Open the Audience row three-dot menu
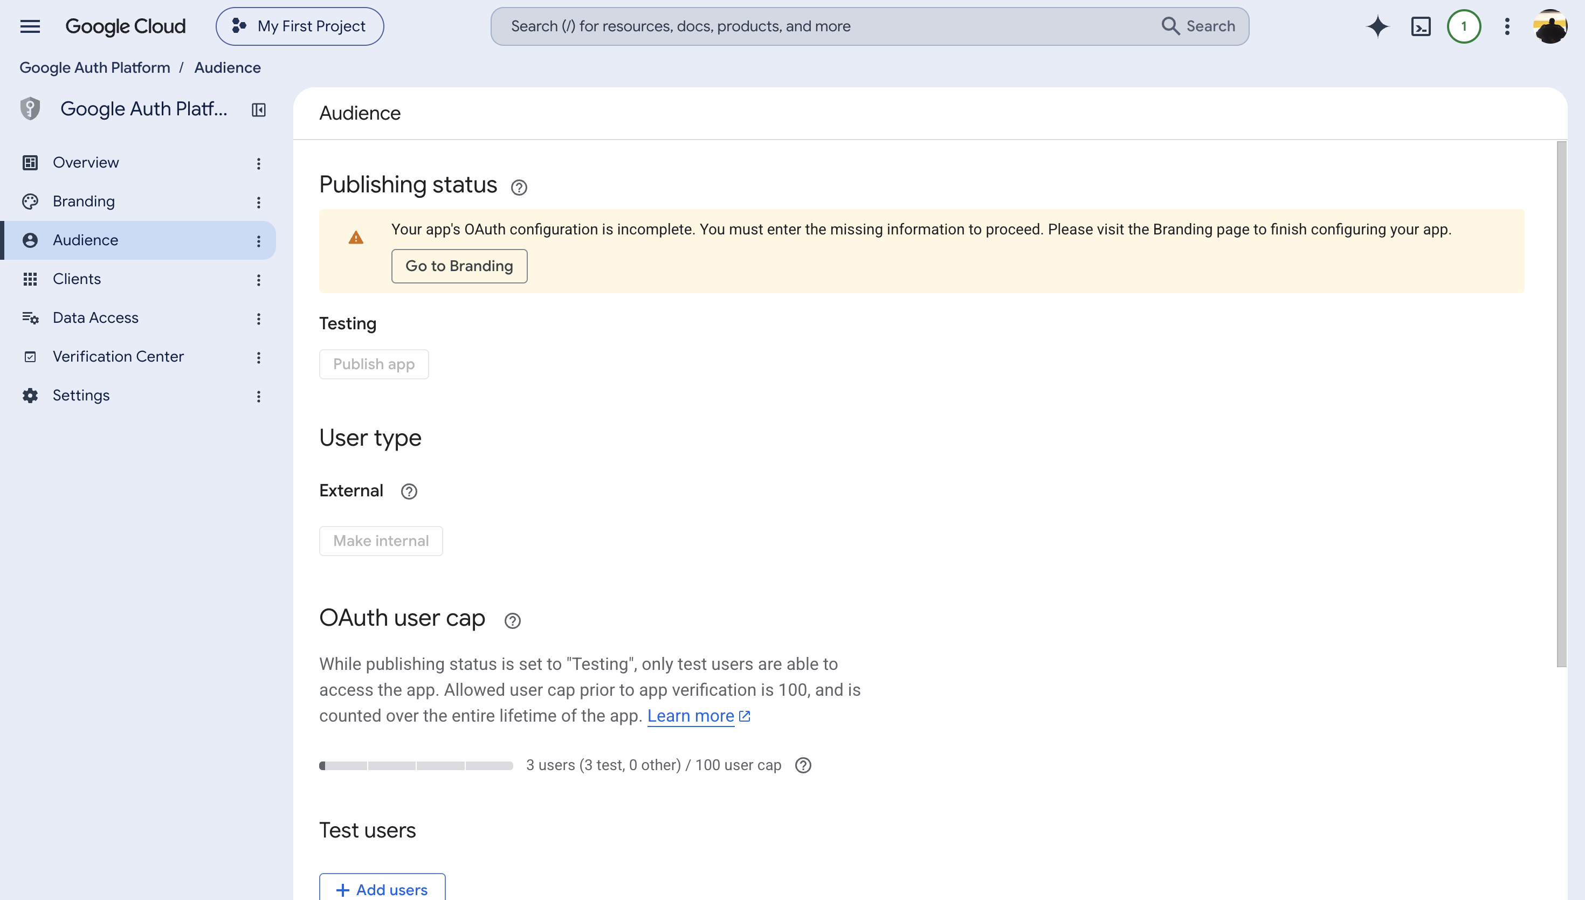Screen dimensions: 1585x900 pos(258,241)
